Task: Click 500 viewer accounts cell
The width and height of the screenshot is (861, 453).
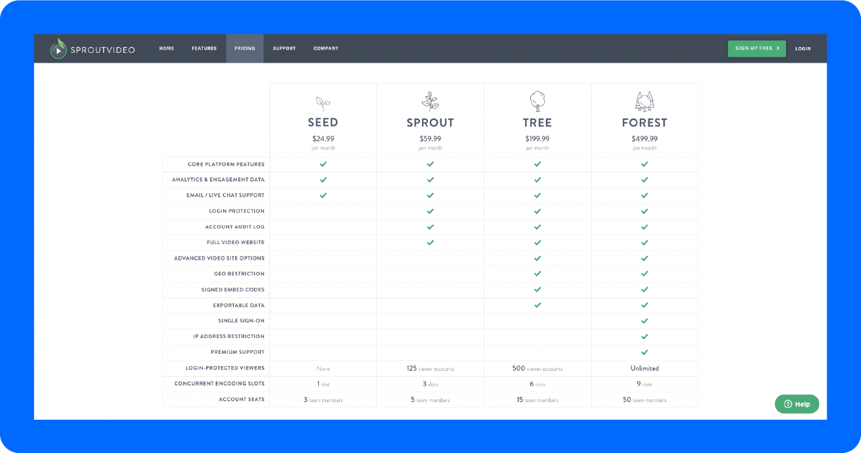Action: (537, 368)
